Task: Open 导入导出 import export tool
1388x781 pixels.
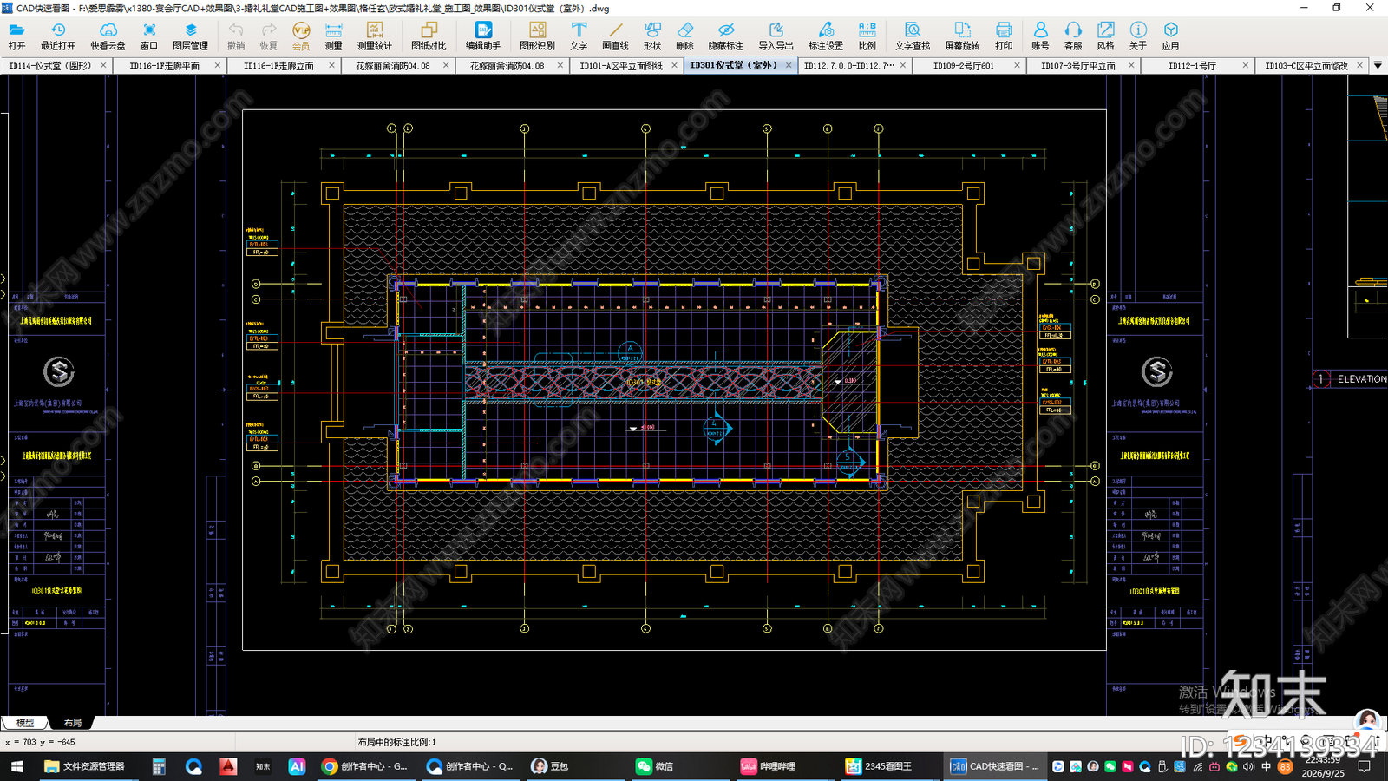Action: (x=776, y=36)
